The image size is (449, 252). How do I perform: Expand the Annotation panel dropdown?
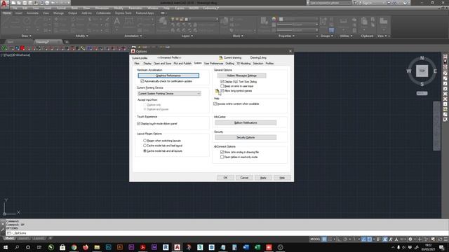click(x=133, y=36)
